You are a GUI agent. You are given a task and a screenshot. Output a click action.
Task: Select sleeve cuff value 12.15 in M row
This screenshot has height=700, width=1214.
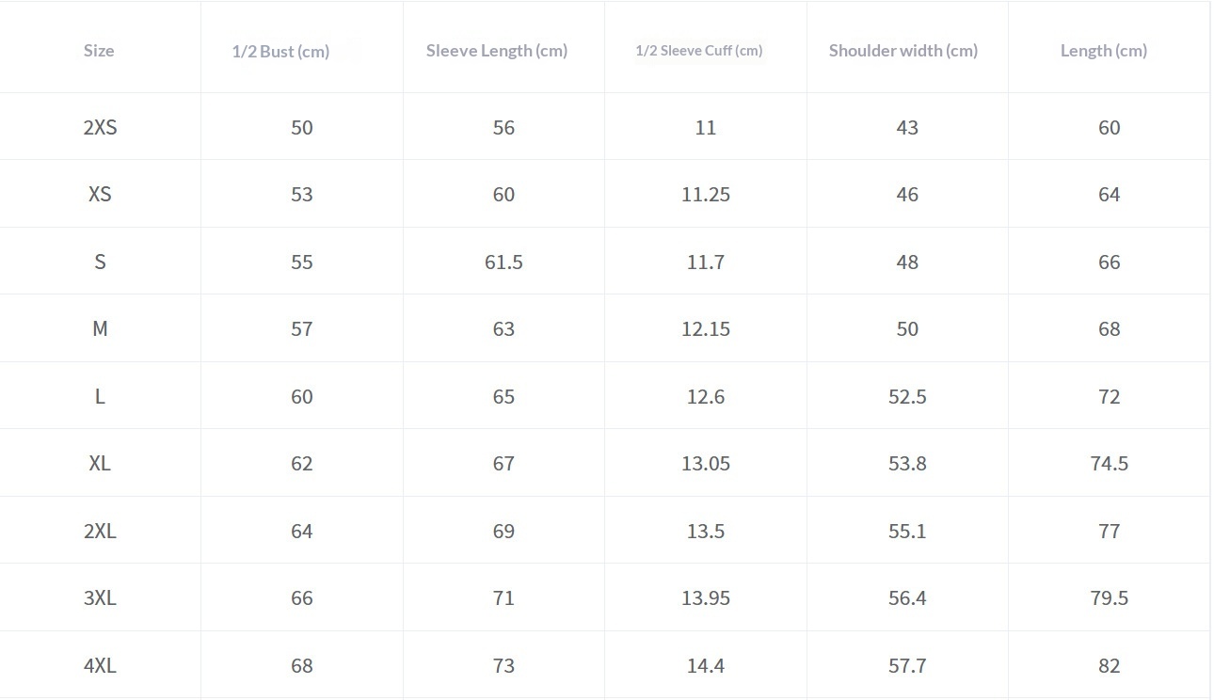pos(706,329)
